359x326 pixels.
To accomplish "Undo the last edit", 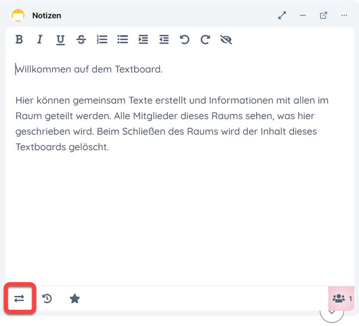I will pos(184,40).
